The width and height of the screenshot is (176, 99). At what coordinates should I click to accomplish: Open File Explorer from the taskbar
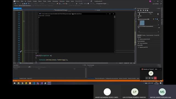coord(18,83)
